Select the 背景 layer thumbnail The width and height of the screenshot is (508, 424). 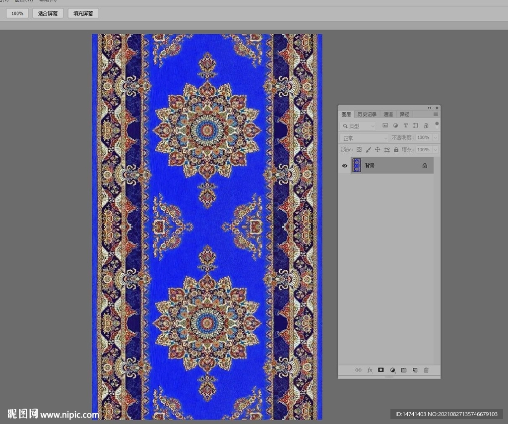(x=357, y=166)
